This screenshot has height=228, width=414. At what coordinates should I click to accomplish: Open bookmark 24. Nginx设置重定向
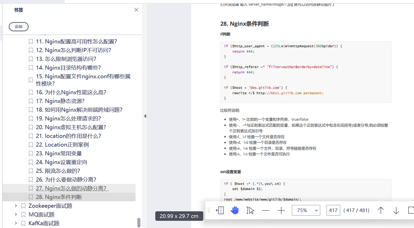[62, 162]
